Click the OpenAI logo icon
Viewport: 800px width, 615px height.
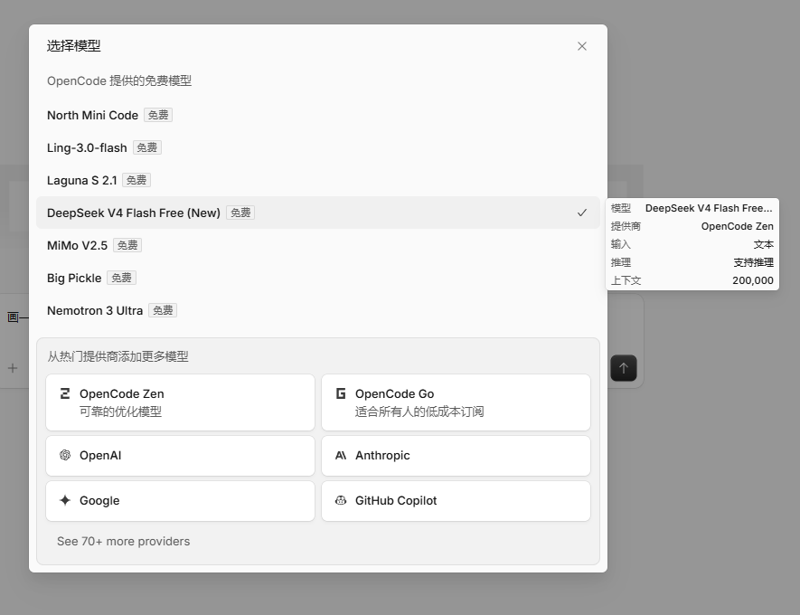(65, 455)
